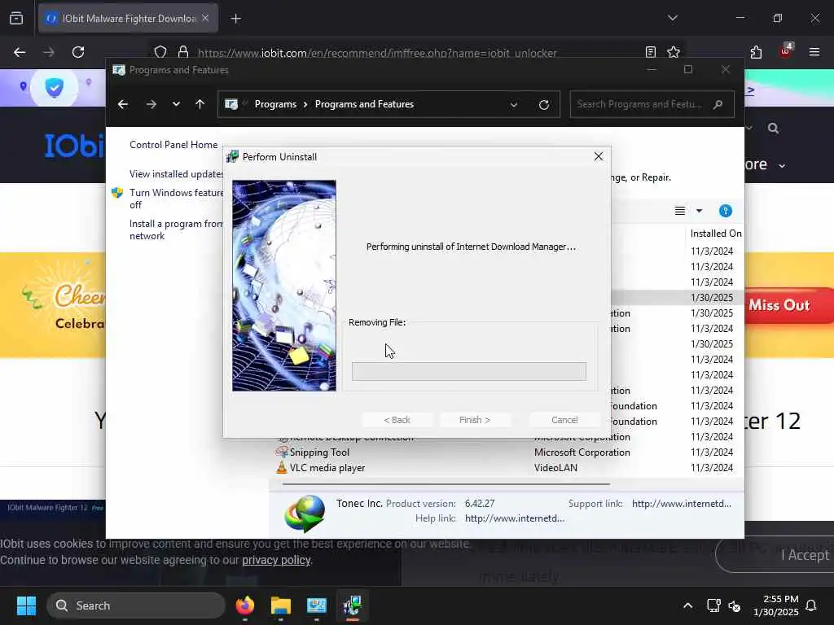Screen dimensions: 834x625
Task: Open Install a program from network link
Action: (x=176, y=229)
